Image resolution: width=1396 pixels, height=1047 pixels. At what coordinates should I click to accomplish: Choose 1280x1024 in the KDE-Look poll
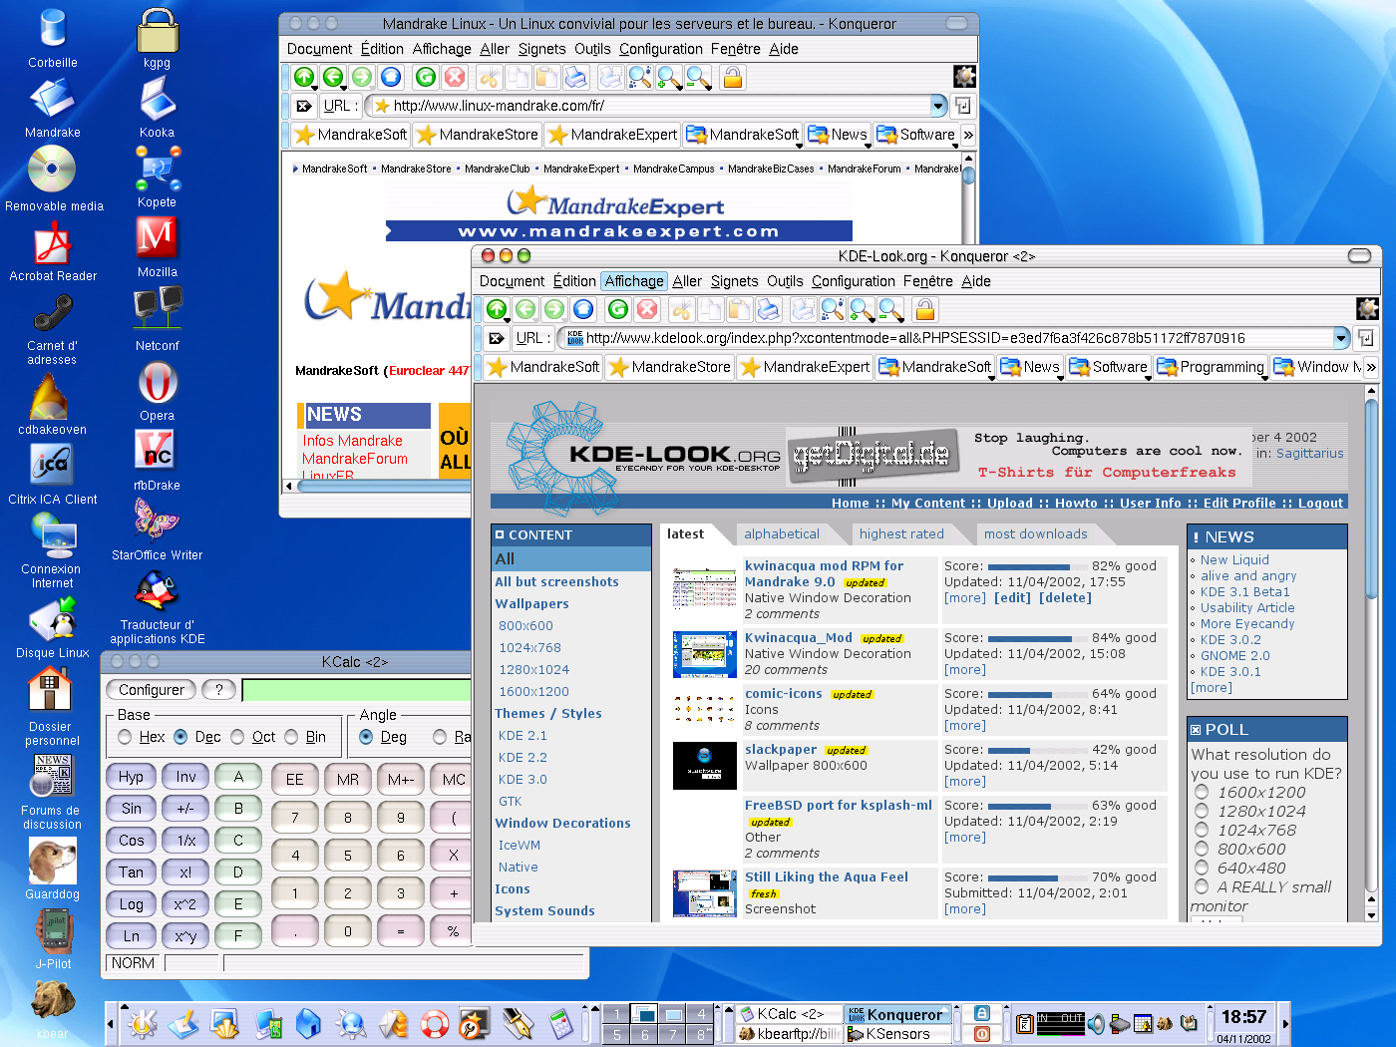coord(1202,812)
